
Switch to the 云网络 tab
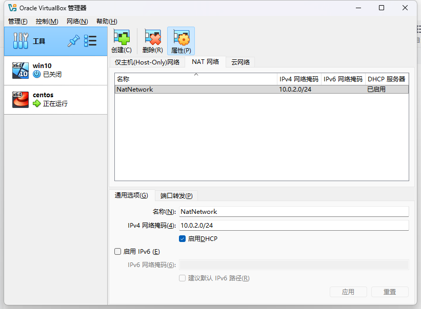point(240,62)
